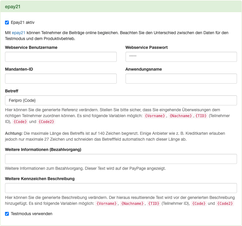Click into the Mandanten-ID input

61,79
